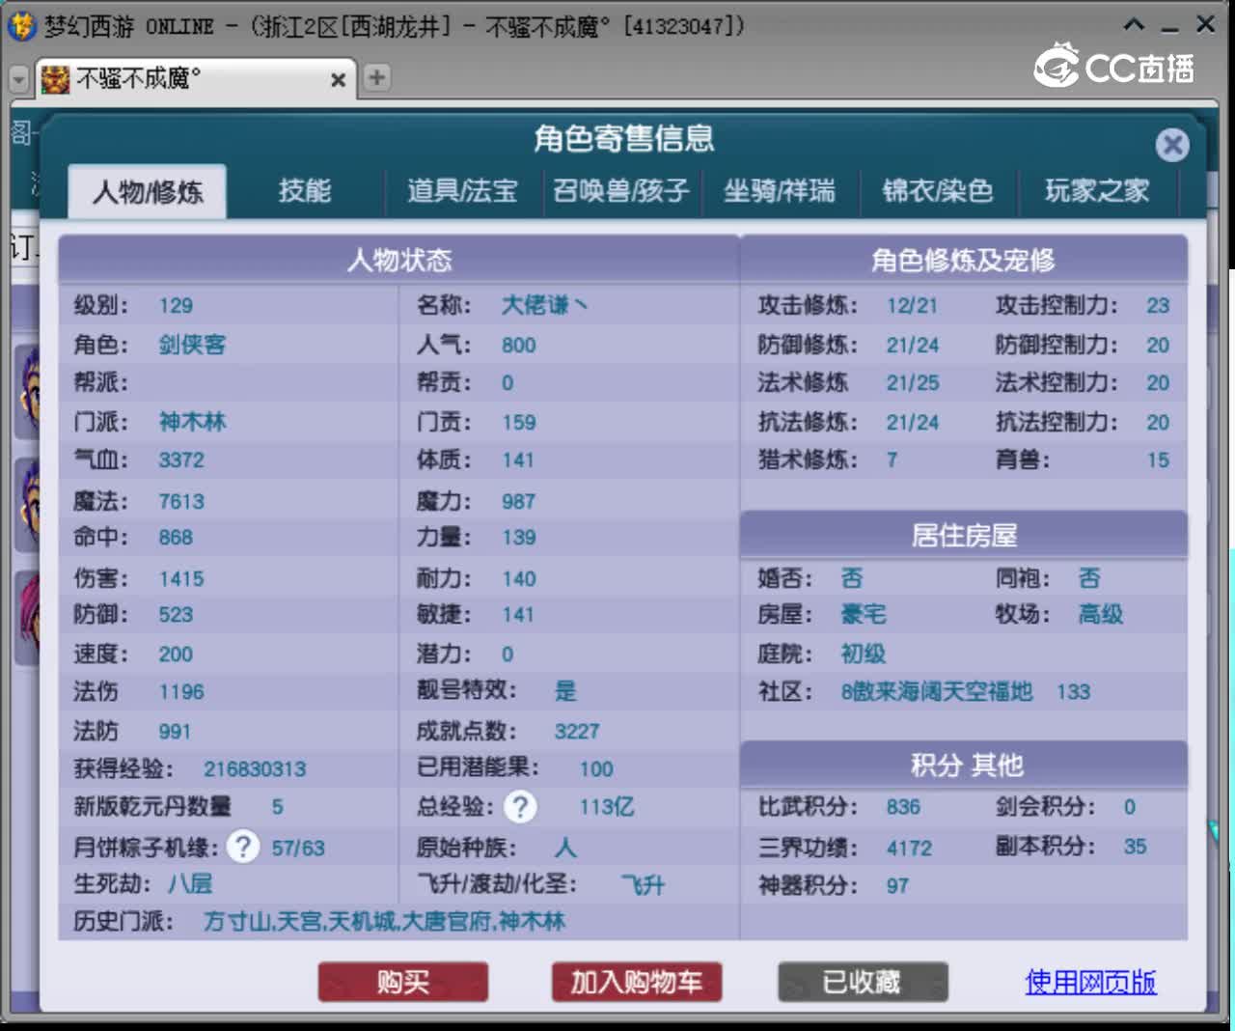1235x1031 pixels.
Task: Click the 获得经验 value 216830313
Action: pos(255,769)
